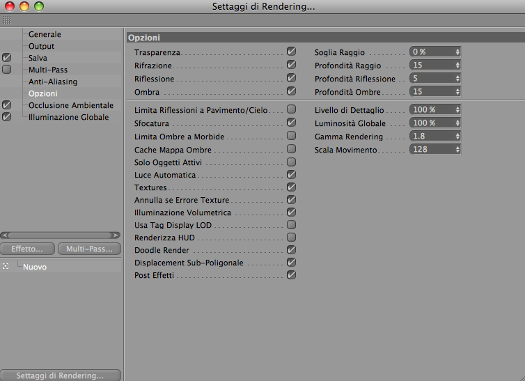Open the Generale settings page
Image resolution: width=525 pixels, height=381 pixels.
pyautogui.click(x=45, y=34)
